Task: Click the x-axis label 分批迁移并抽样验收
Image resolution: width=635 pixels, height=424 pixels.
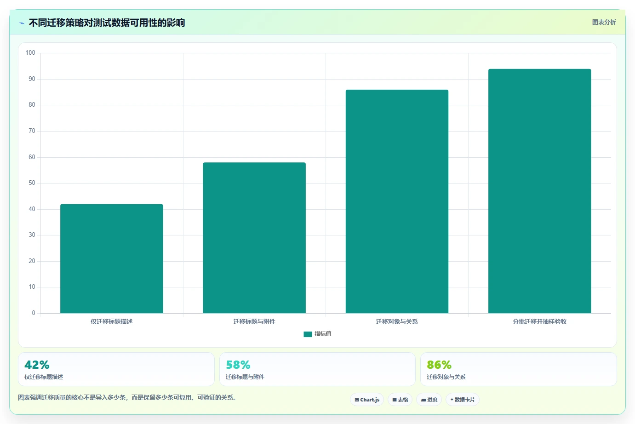Action: point(540,321)
